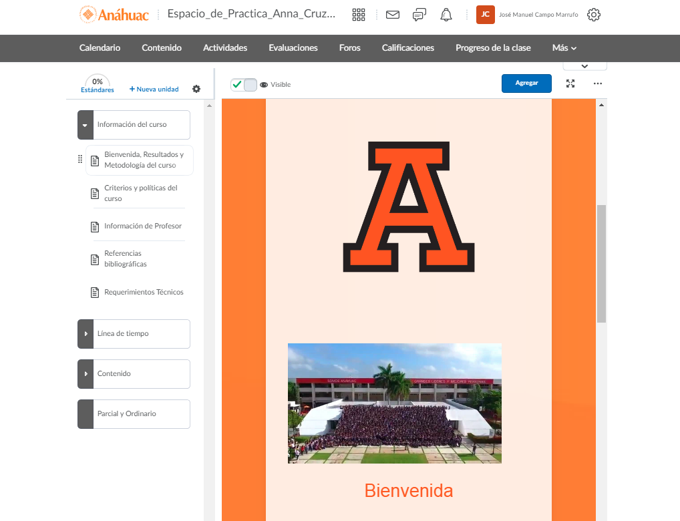Expand the Línea de tiempo unit
The height and width of the screenshot is (521, 680).
[86, 334]
